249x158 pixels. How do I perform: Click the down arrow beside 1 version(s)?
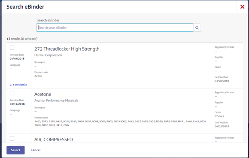pos(11,85)
